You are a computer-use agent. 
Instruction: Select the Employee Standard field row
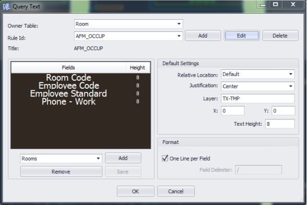click(x=80, y=93)
